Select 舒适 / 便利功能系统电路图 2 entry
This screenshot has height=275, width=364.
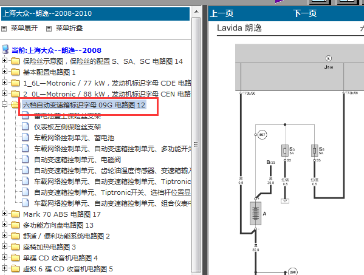click(x=66, y=236)
